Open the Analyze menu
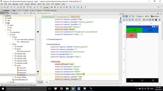Image resolution: width=163 pixels, height=91 pixels. [x=27, y=4]
